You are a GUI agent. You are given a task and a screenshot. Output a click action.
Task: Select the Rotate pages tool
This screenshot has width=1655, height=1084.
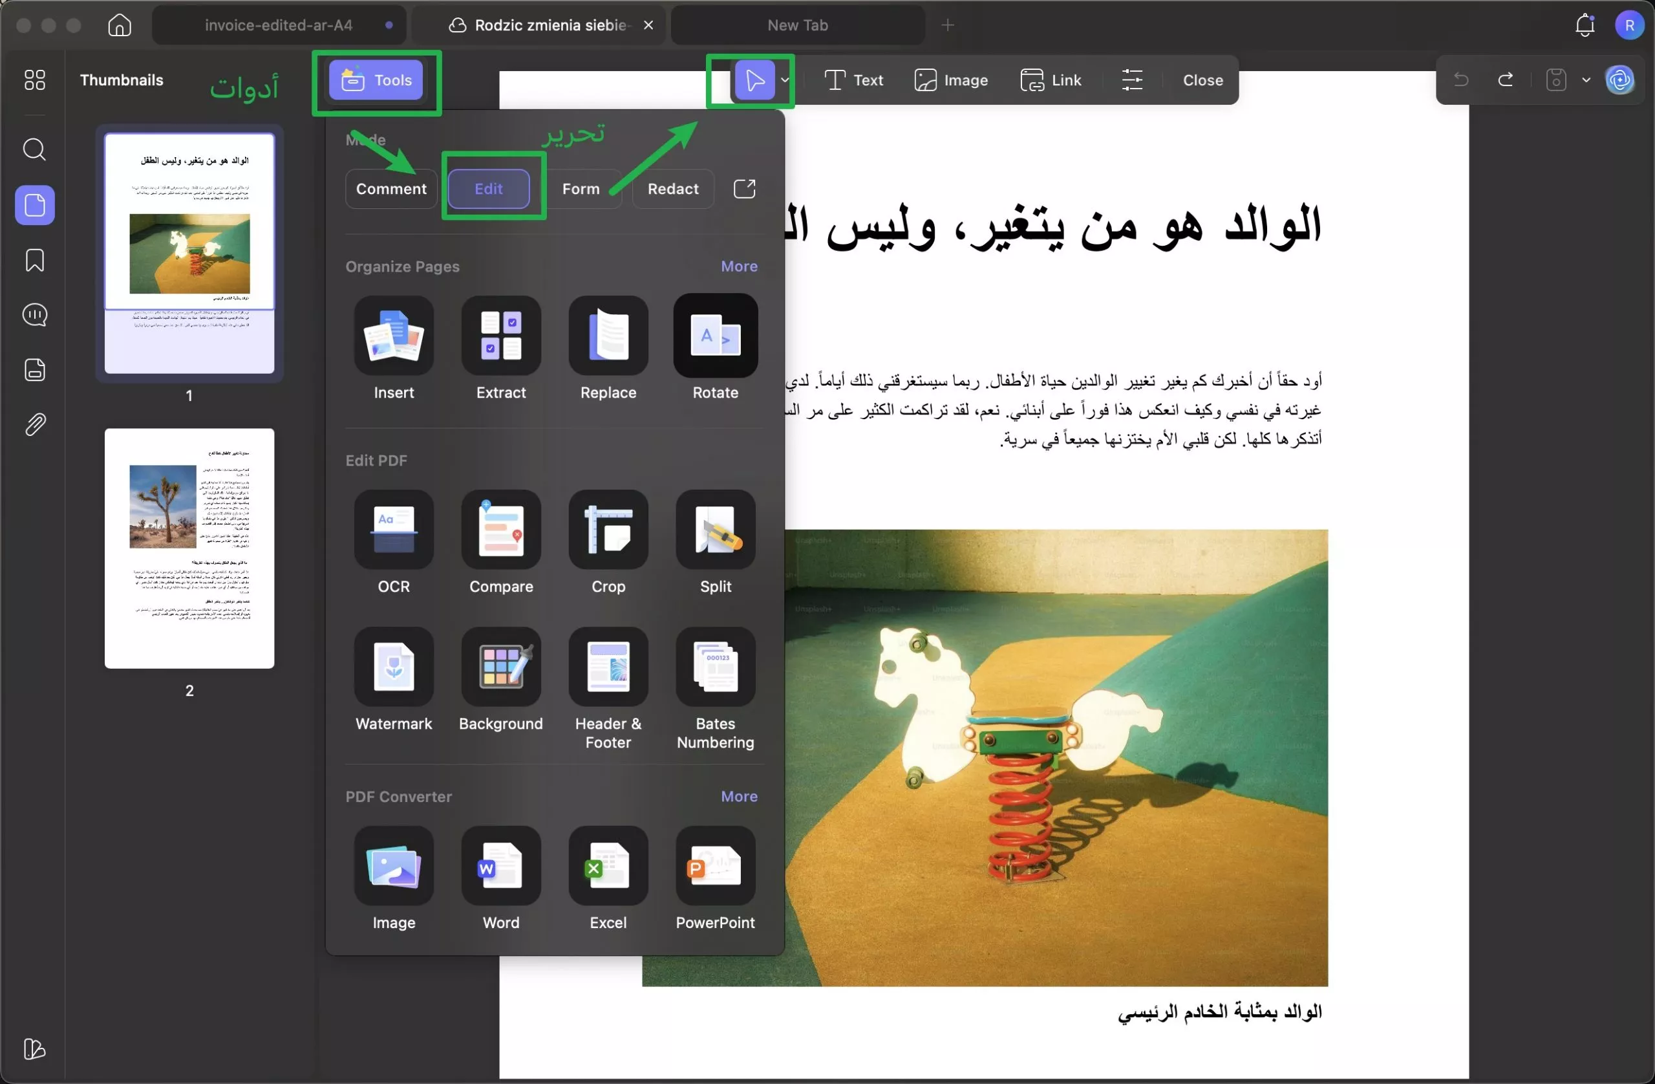[x=715, y=338]
